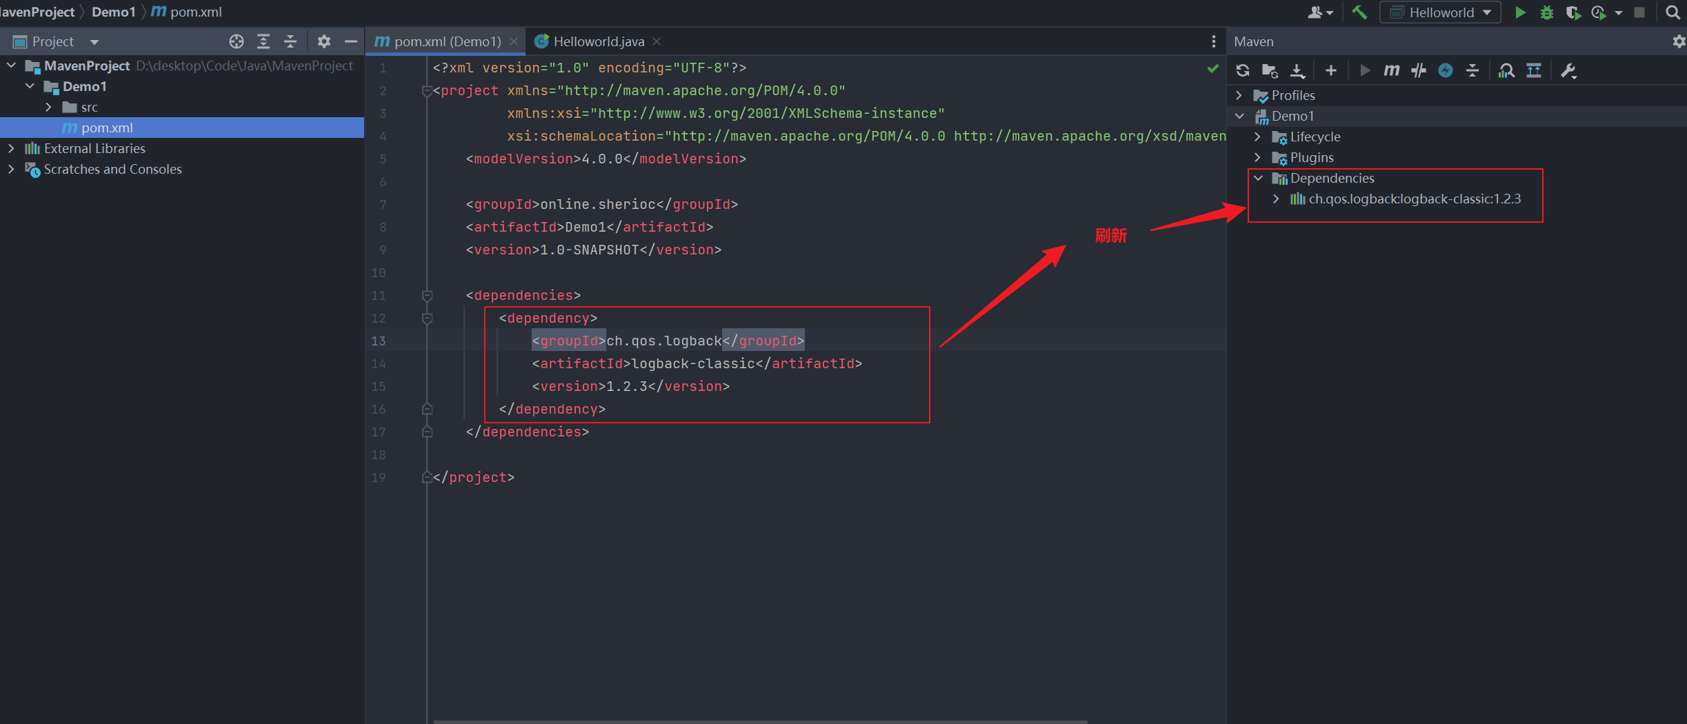1687x724 pixels.
Task: Open the user accounts menu
Action: (x=1320, y=12)
